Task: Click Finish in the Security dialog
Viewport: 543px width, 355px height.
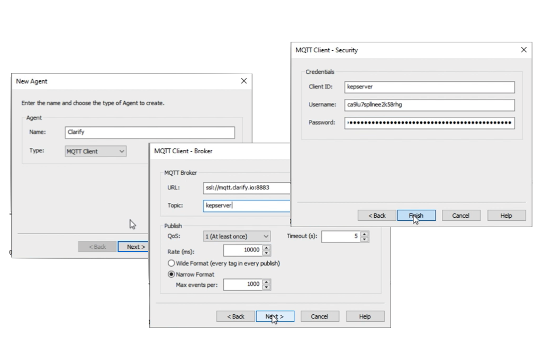Action: pos(416,216)
